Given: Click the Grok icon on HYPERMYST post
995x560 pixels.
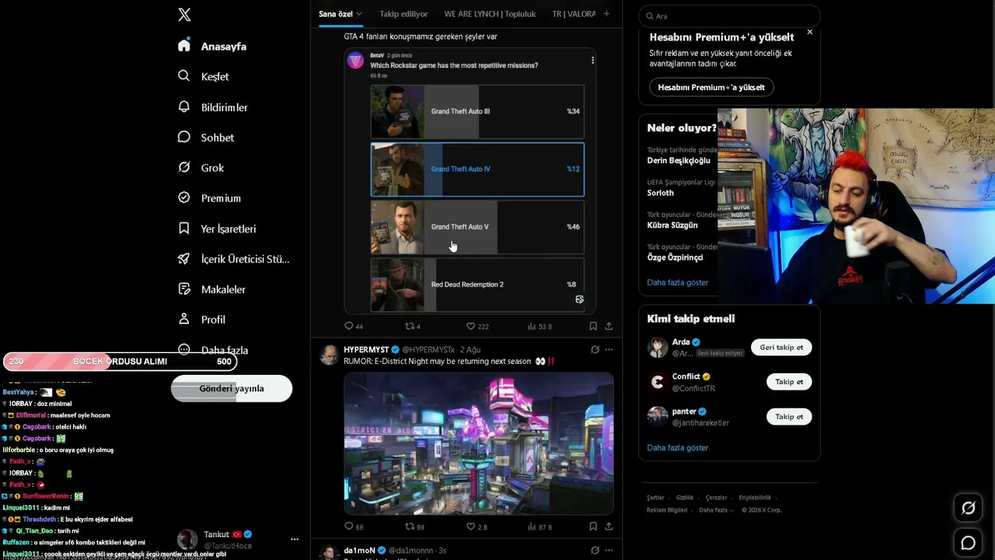Looking at the screenshot, I should pyautogui.click(x=595, y=350).
